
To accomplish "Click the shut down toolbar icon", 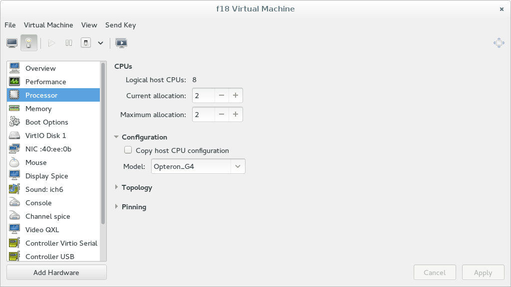I will (x=85, y=42).
